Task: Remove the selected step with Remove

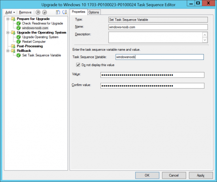Action: pos(25,12)
